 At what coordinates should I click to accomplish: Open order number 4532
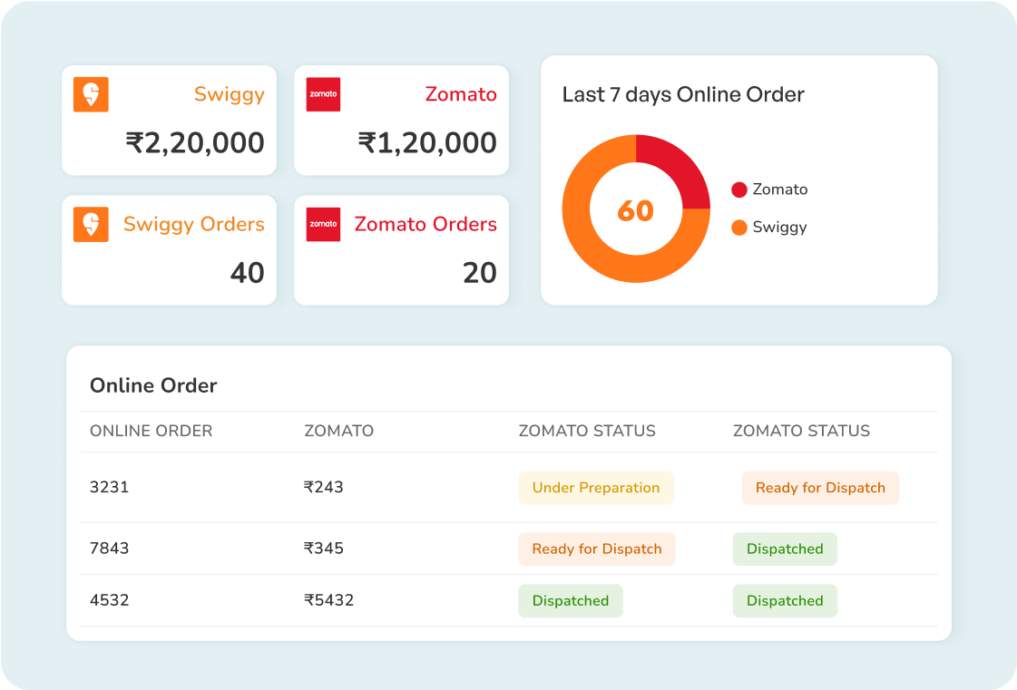click(109, 600)
